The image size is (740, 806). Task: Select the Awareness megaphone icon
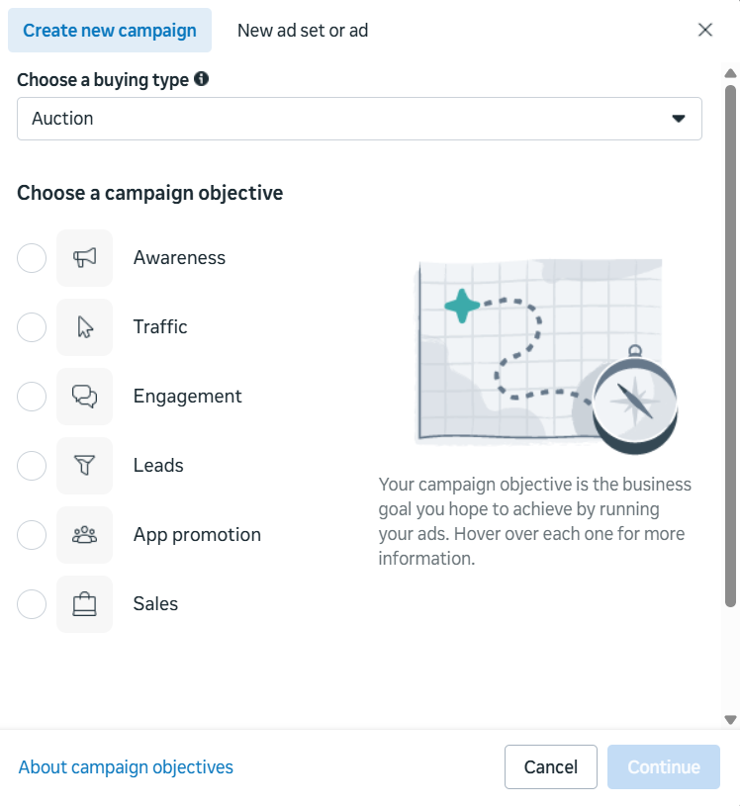click(x=84, y=258)
